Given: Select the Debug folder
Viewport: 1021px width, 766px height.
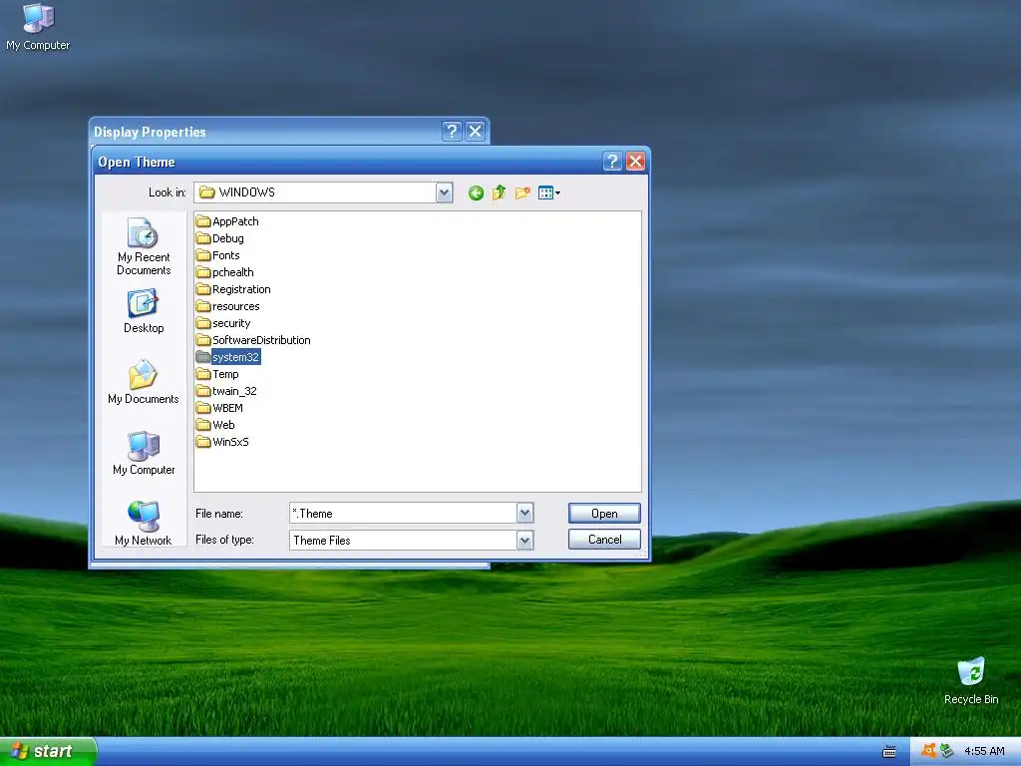Looking at the screenshot, I should pyautogui.click(x=220, y=238).
